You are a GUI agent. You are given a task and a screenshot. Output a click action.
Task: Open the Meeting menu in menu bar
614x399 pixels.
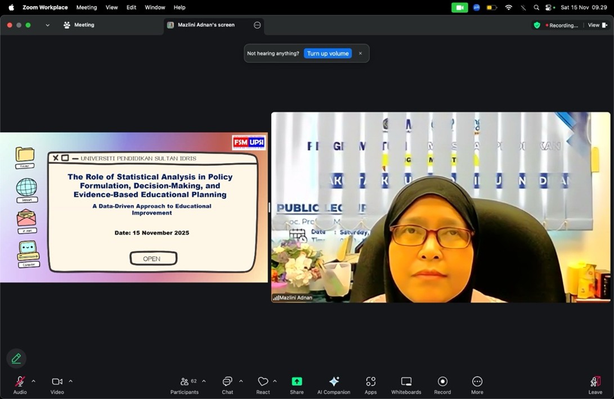click(87, 7)
